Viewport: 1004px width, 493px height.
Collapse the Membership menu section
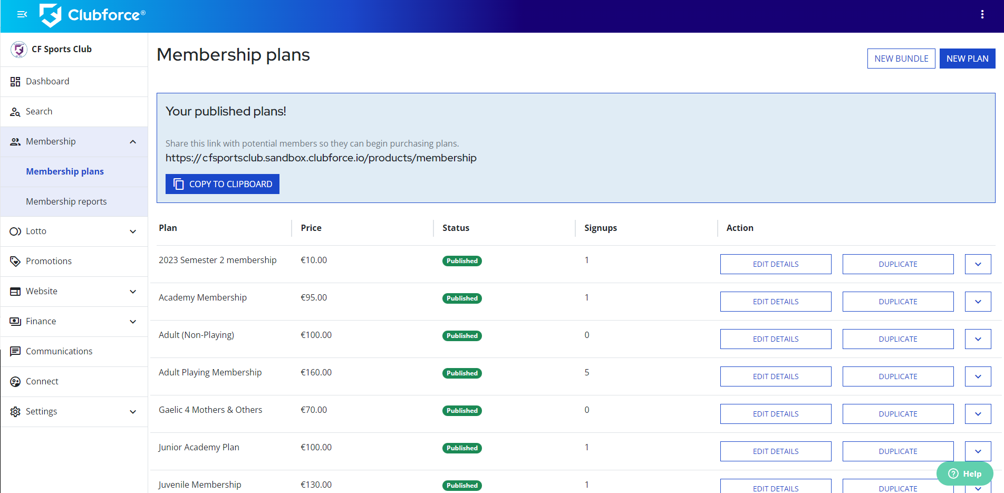(x=133, y=142)
